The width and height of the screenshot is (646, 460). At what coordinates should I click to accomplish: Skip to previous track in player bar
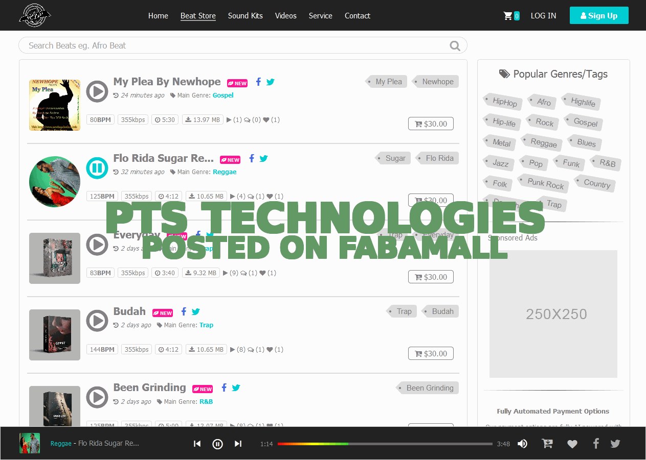[197, 444]
